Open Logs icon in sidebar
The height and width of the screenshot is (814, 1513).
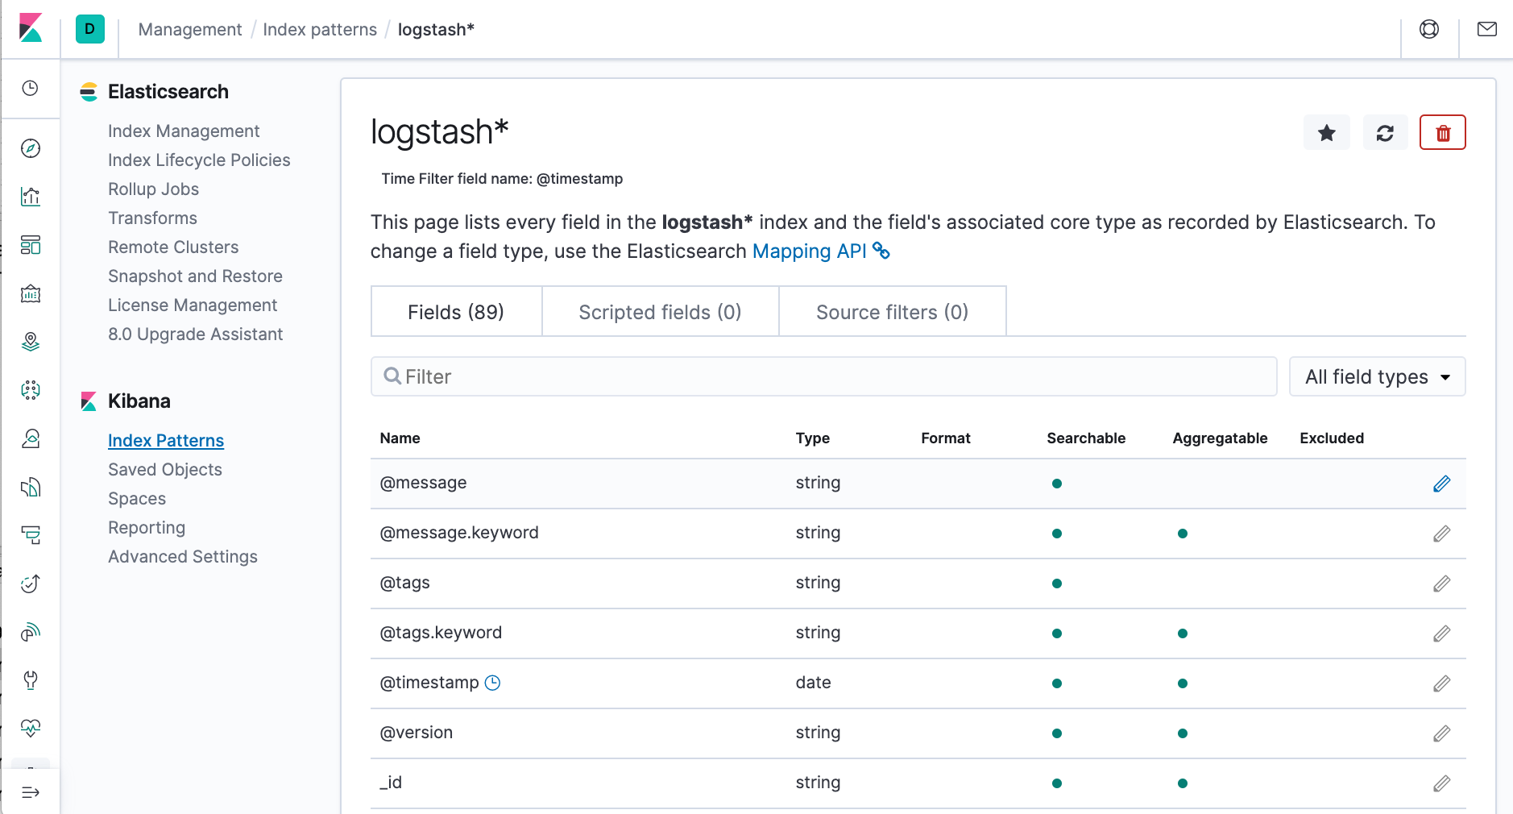[x=31, y=487]
